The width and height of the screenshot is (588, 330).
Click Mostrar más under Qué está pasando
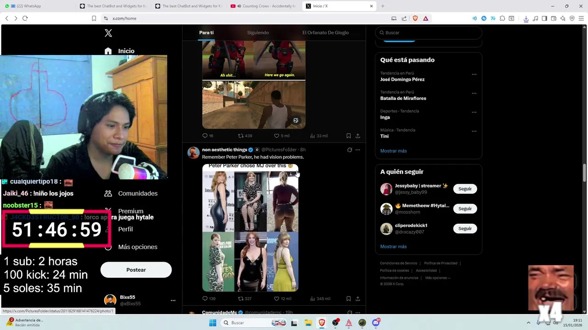tap(393, 151)
